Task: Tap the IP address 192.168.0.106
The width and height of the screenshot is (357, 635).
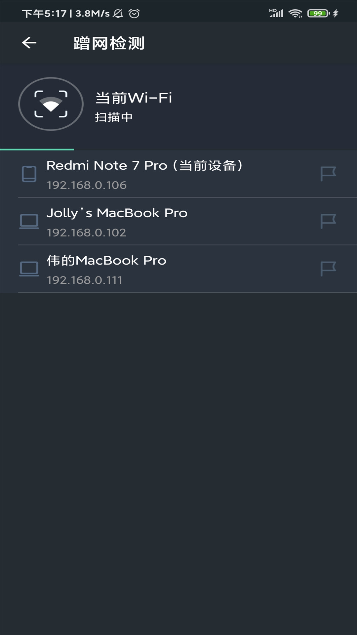Action: coord(87,185)
